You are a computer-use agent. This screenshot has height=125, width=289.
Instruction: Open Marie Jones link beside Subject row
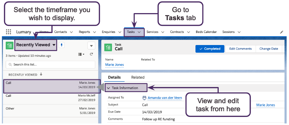click(x=265, y=105)
